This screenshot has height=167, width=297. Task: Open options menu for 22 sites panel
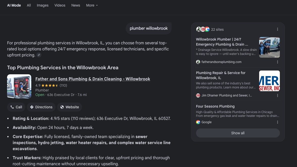click(278, 29)
